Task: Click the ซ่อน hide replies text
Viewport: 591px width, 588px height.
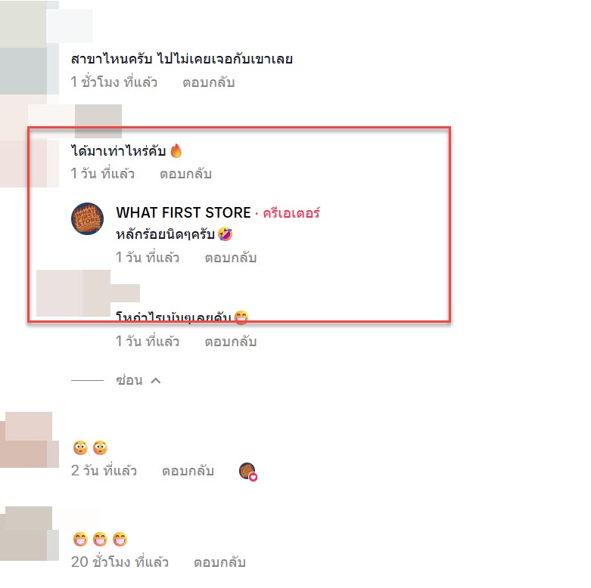Action: click(x=129, y=380)
